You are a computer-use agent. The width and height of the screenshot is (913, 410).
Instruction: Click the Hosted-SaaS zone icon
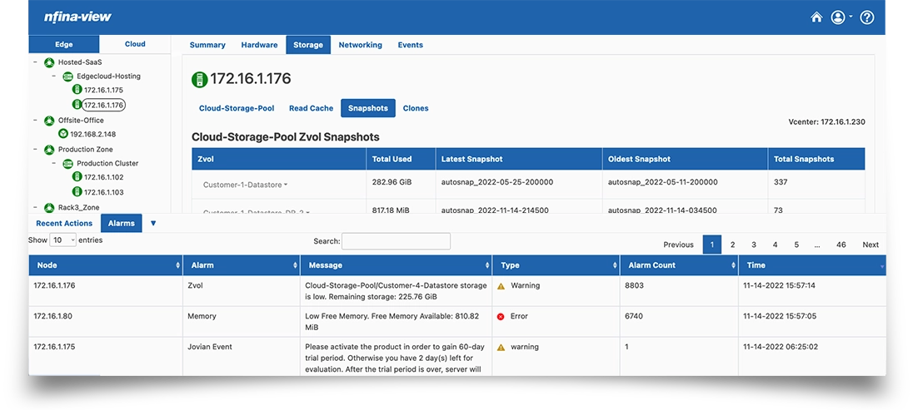pos(49,62)
